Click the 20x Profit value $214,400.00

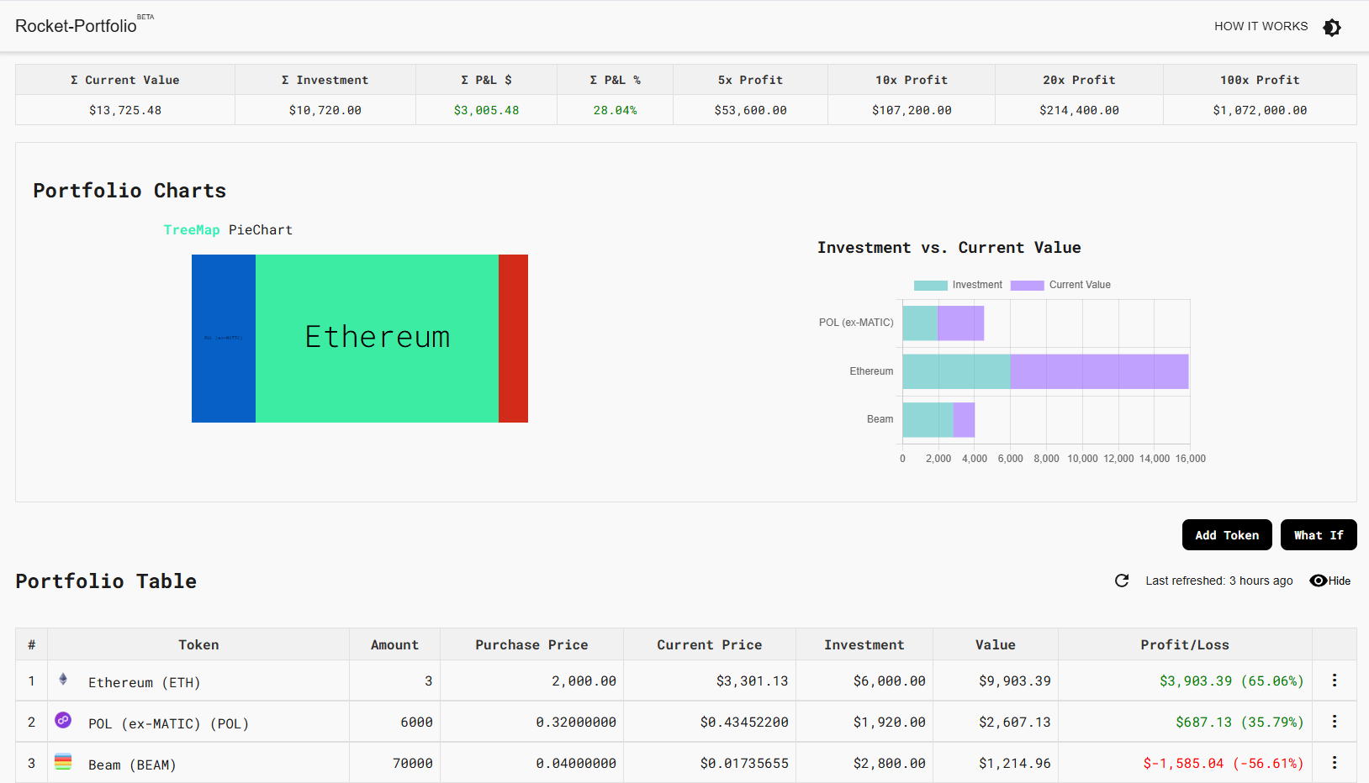pyautogui.click(x=1079, y=110)
